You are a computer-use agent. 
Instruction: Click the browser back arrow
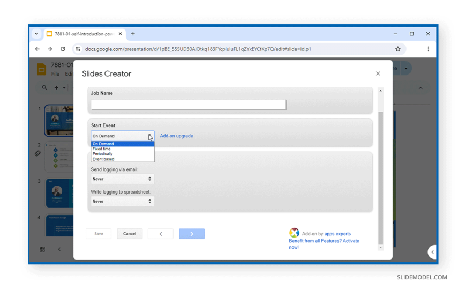coord(37,49)
